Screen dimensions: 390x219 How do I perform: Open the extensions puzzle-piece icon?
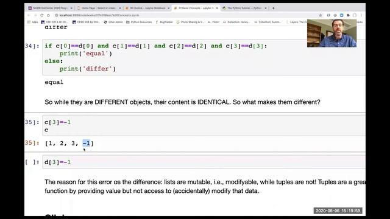click(348, 15)
